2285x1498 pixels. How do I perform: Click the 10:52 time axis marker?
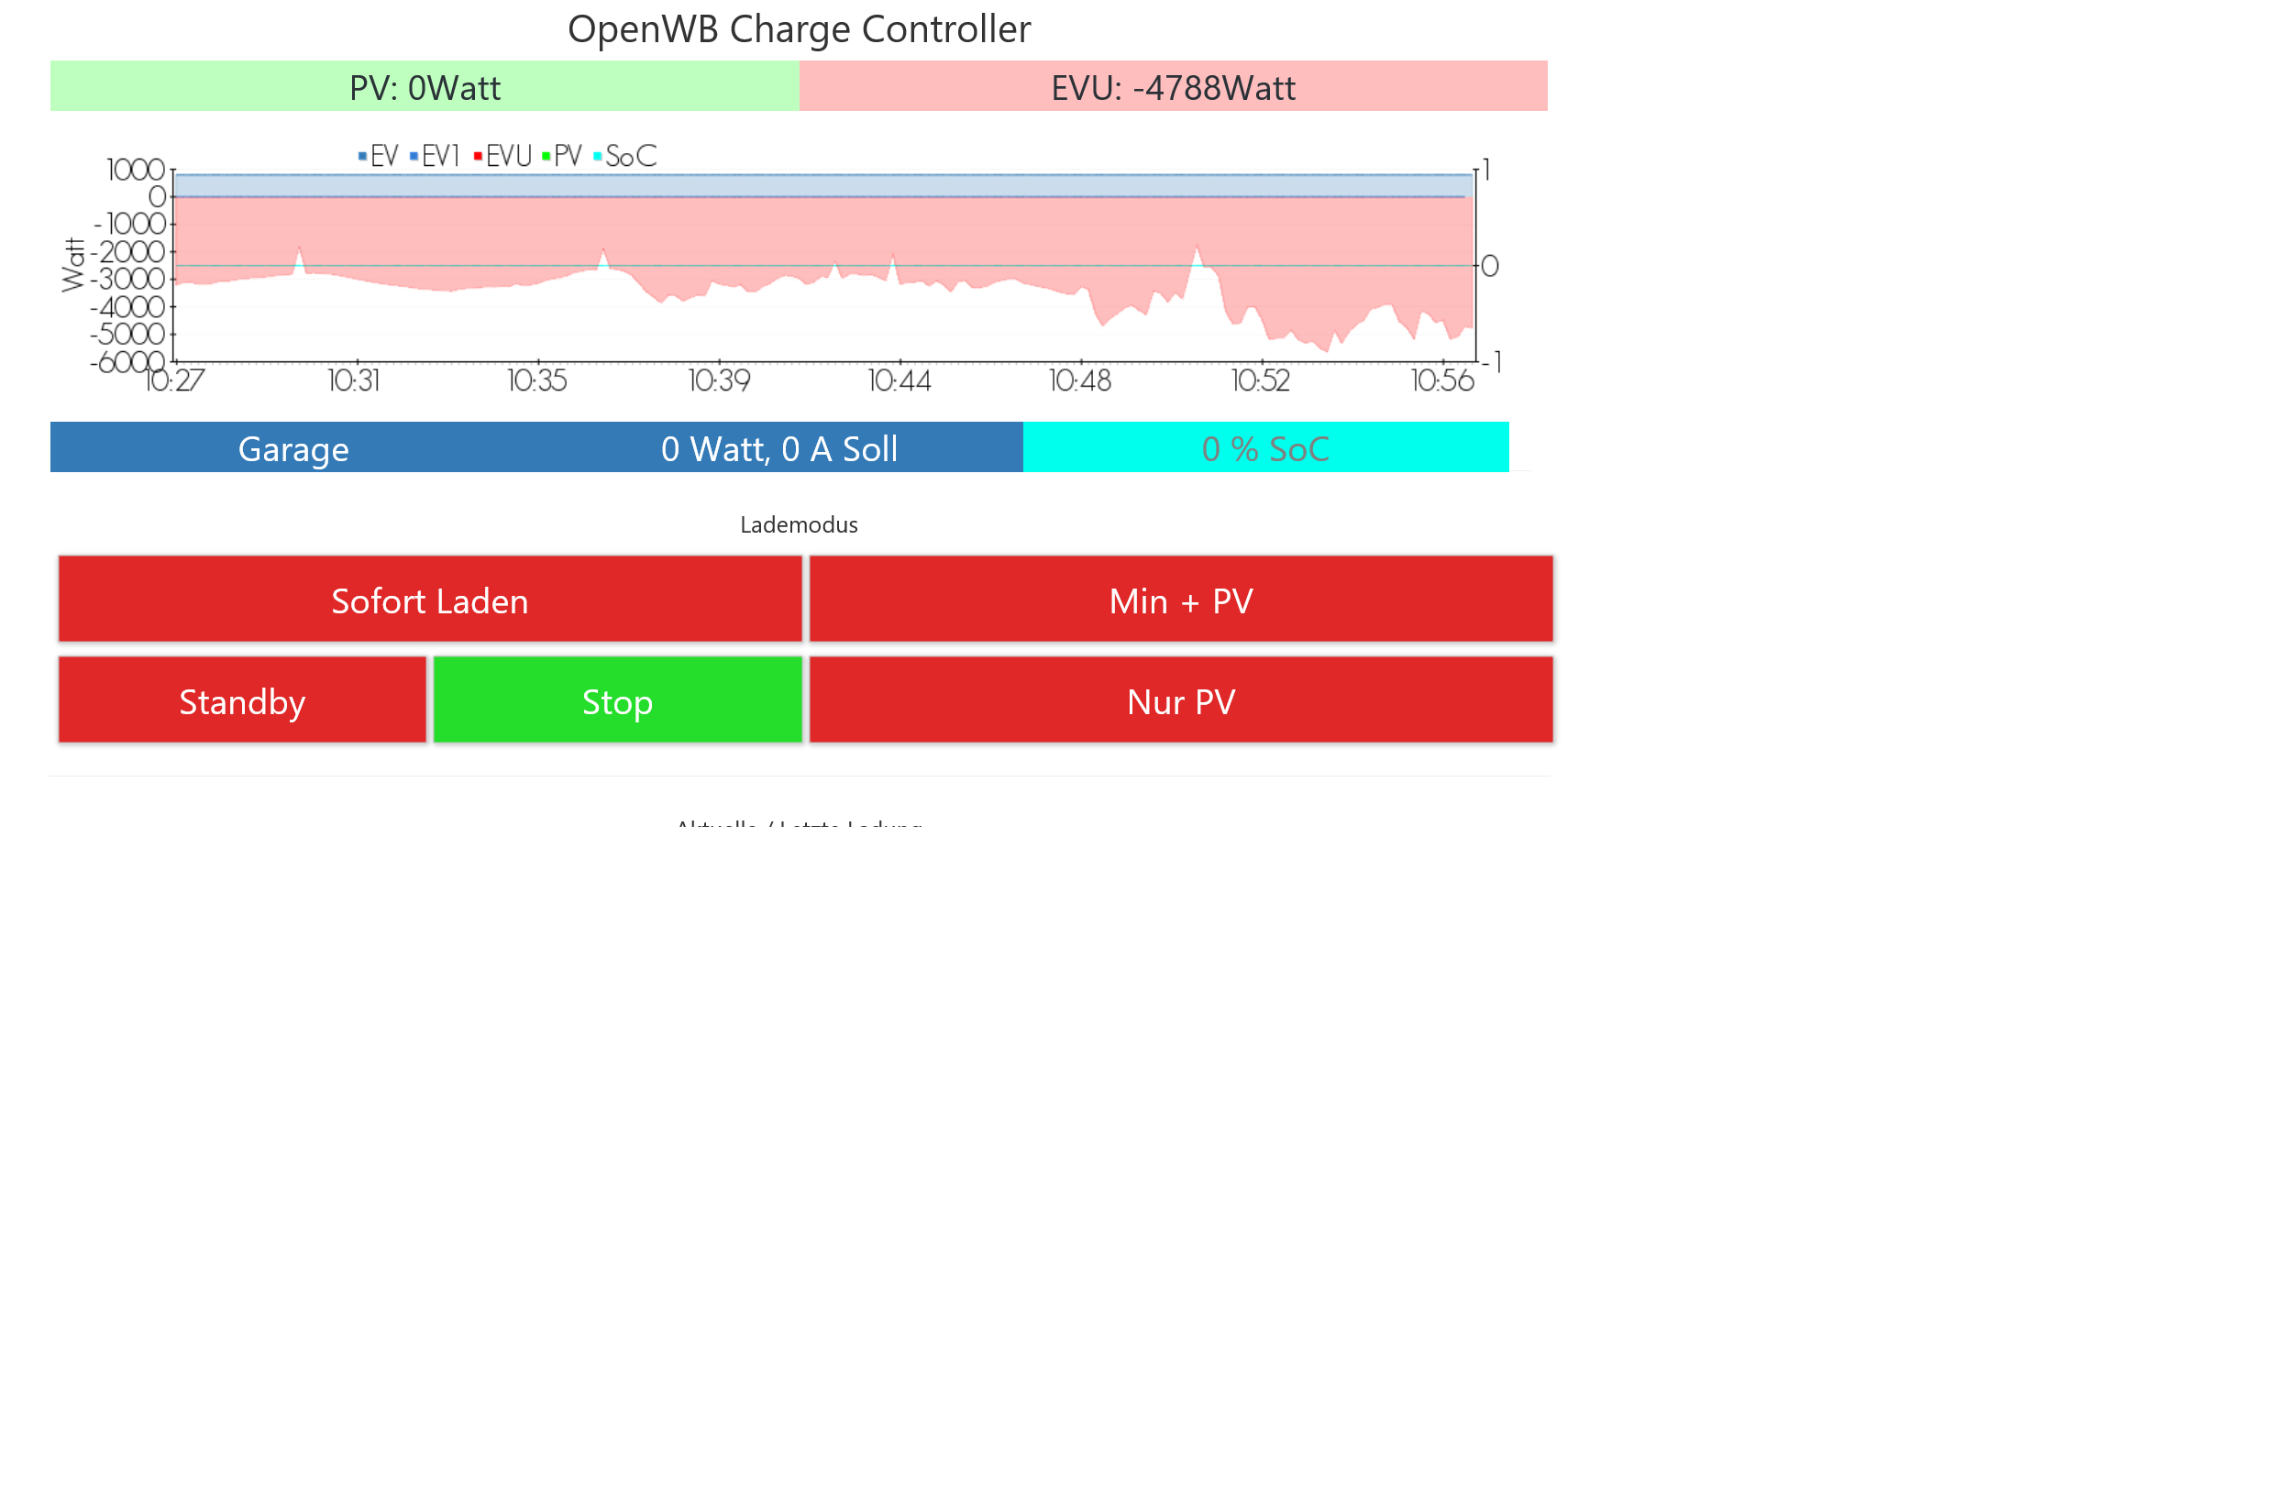[x=1261, y=381]
